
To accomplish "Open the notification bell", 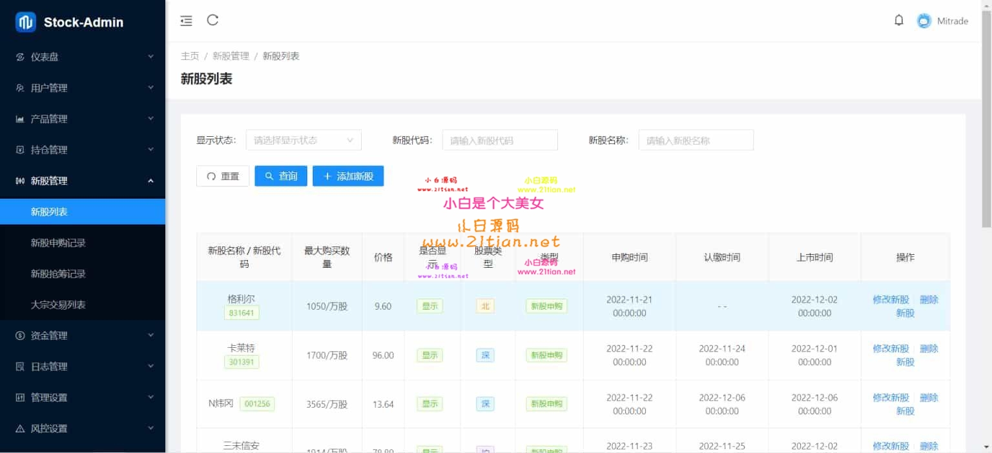I will 898,21.
